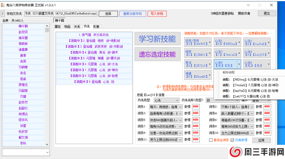
Task: Click the 词条1 参悟 value field
Action: (196, 107)
